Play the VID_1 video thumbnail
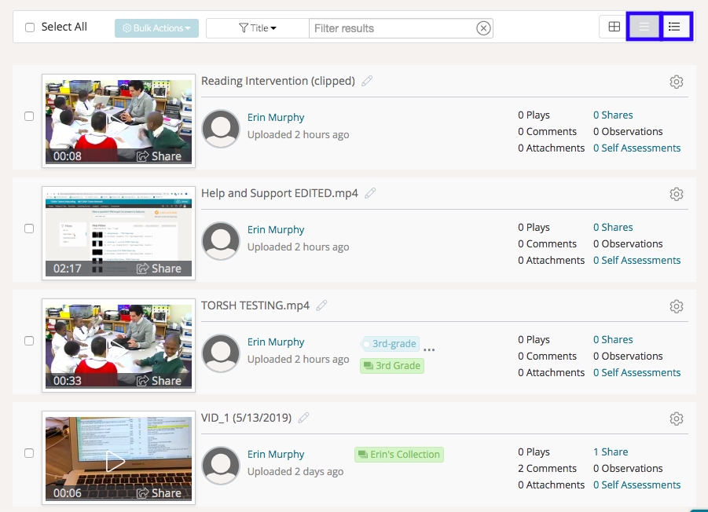The width and height of the screenshot is (708, 512). (116, 460)
